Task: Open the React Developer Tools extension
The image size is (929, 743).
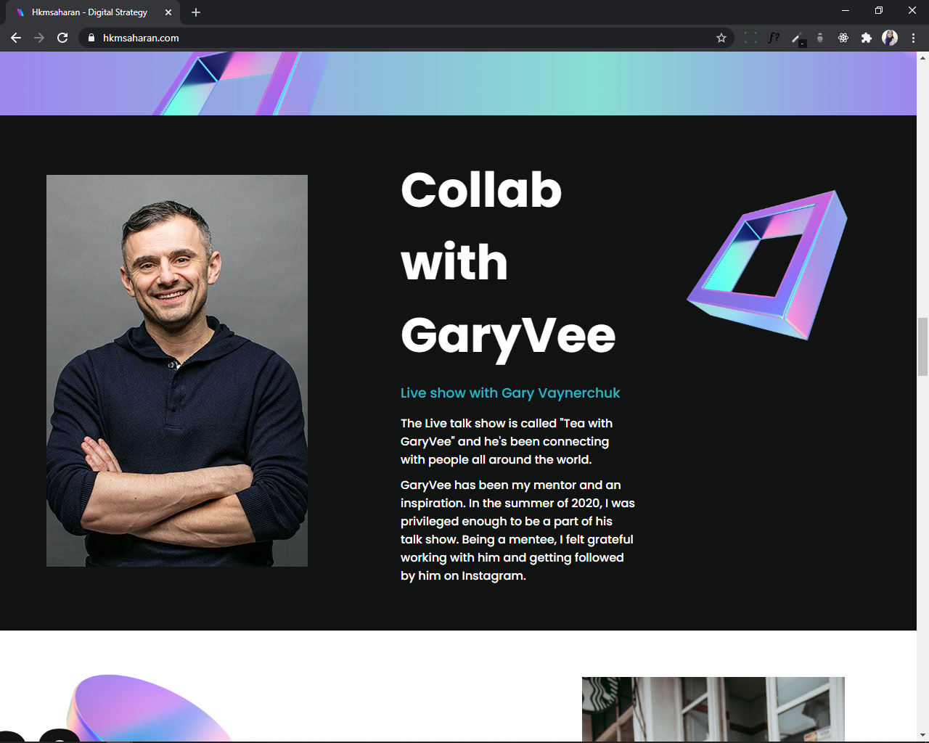Action: 843,38
